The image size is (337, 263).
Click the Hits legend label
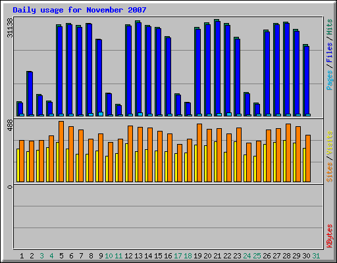pos(330,27)
